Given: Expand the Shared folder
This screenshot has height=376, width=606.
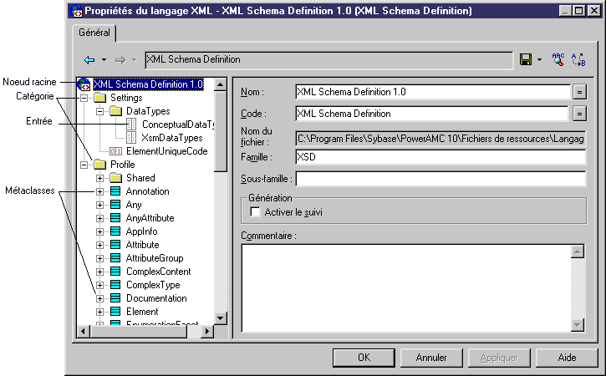Looking at the screenshot, I should tap(99, 178).
